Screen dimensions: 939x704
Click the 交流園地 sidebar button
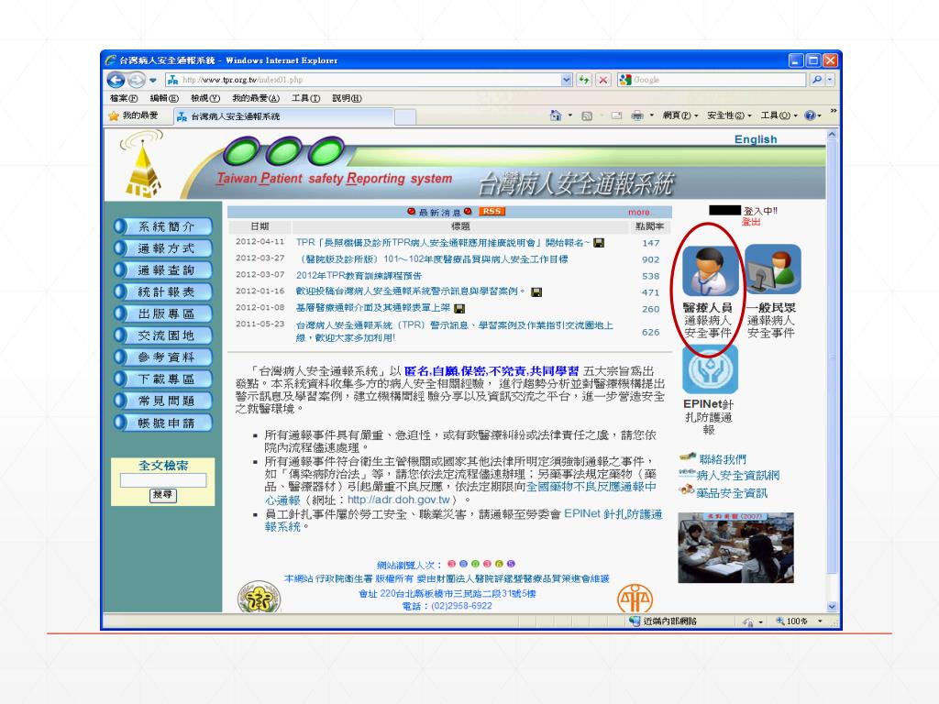(x=163, y=335)
